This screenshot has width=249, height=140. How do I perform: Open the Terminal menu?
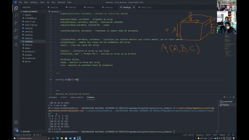(61, 2)
